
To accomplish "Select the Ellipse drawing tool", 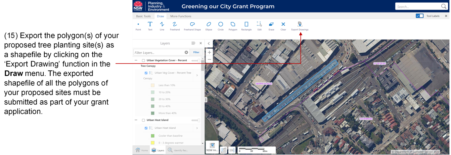I will coord(209,26).
